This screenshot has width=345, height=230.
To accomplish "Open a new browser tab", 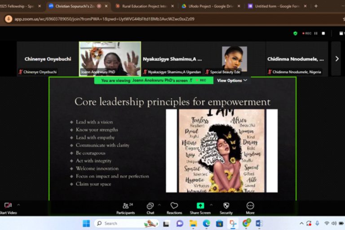I will click(x=316, y=6).
